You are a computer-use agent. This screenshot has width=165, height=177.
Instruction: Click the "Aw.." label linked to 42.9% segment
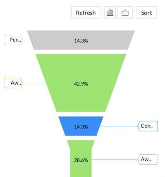click(13, 83)
